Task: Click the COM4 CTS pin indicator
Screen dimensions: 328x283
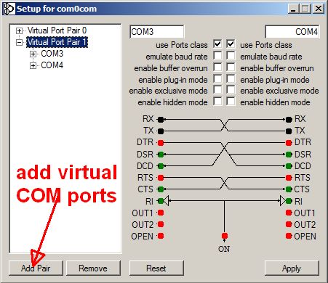Action: [x=289, y=189]
